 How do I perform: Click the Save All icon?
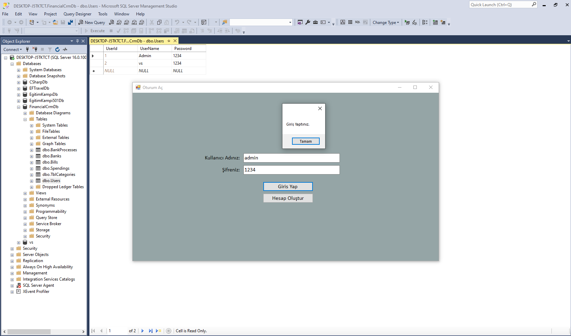pyautogui.click(x=70, y=22)
